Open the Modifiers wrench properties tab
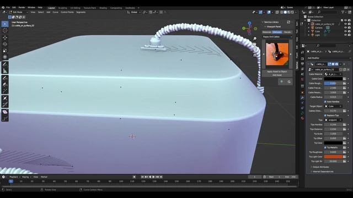Viewport: 353px width, 198px height. point(302,98)
